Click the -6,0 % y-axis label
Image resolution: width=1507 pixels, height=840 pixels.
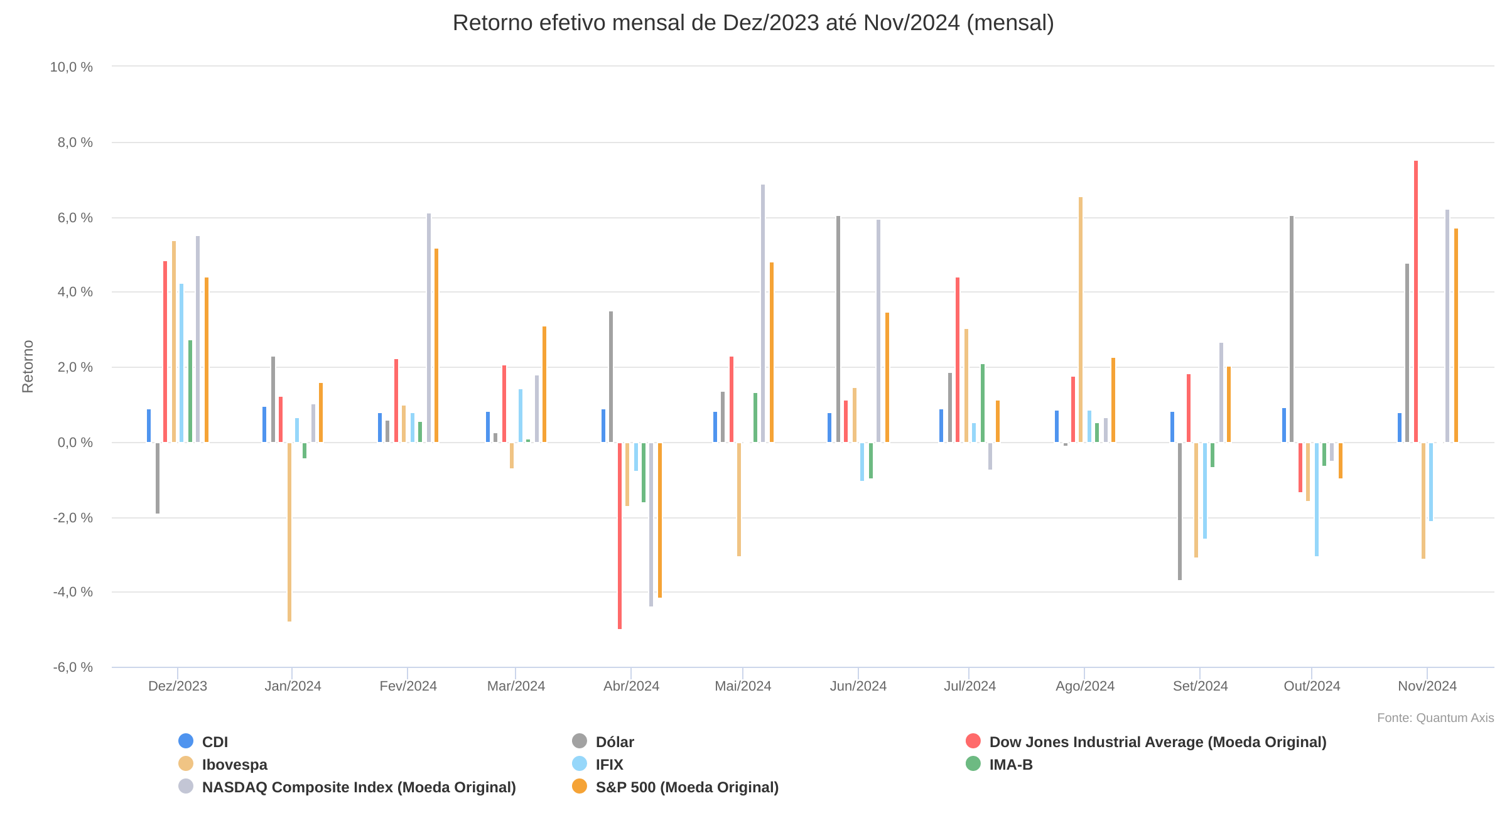pyautogui.click(x=72, y=667)
